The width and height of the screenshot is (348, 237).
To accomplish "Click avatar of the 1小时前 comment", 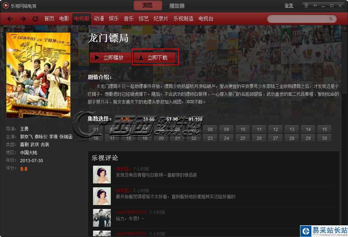I will pyautogui.click(x=102, y=175).
